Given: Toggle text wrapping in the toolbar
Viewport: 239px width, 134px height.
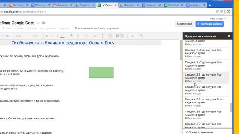Looking at the screenshot, I should tap(110, 36).
